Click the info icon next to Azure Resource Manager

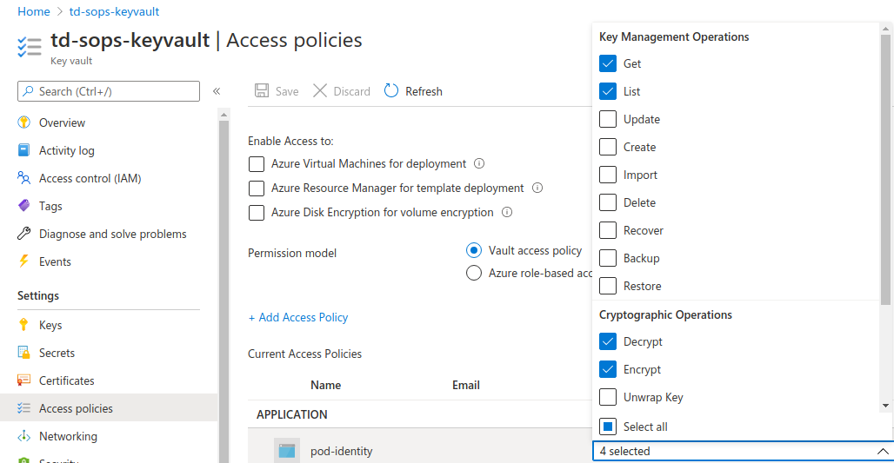tap(537, 188)
